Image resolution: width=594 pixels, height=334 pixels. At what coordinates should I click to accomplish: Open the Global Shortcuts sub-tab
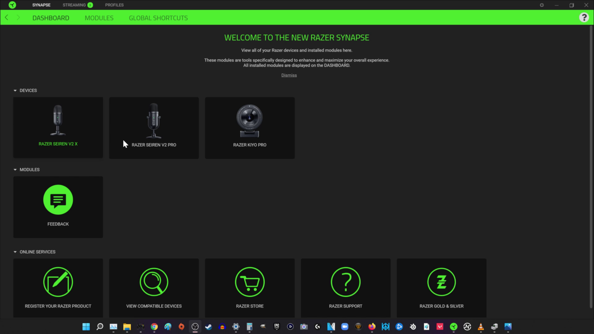(158, 18)
